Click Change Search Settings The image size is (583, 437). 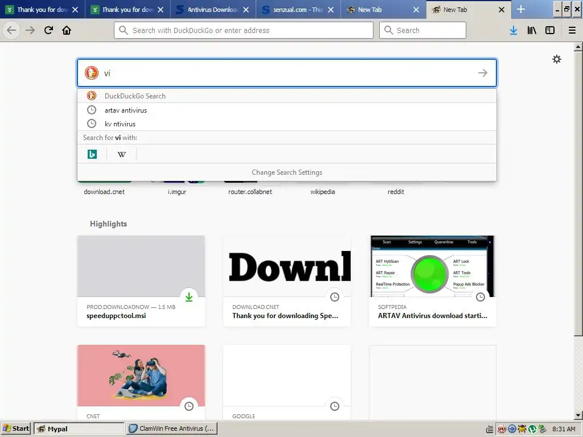287,172
